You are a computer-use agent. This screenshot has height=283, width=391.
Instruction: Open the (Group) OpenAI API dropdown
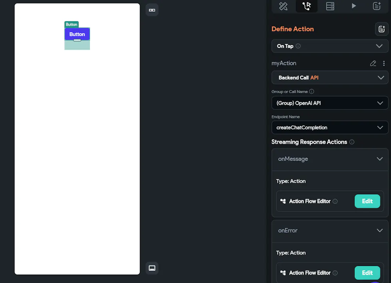(330, 103)
